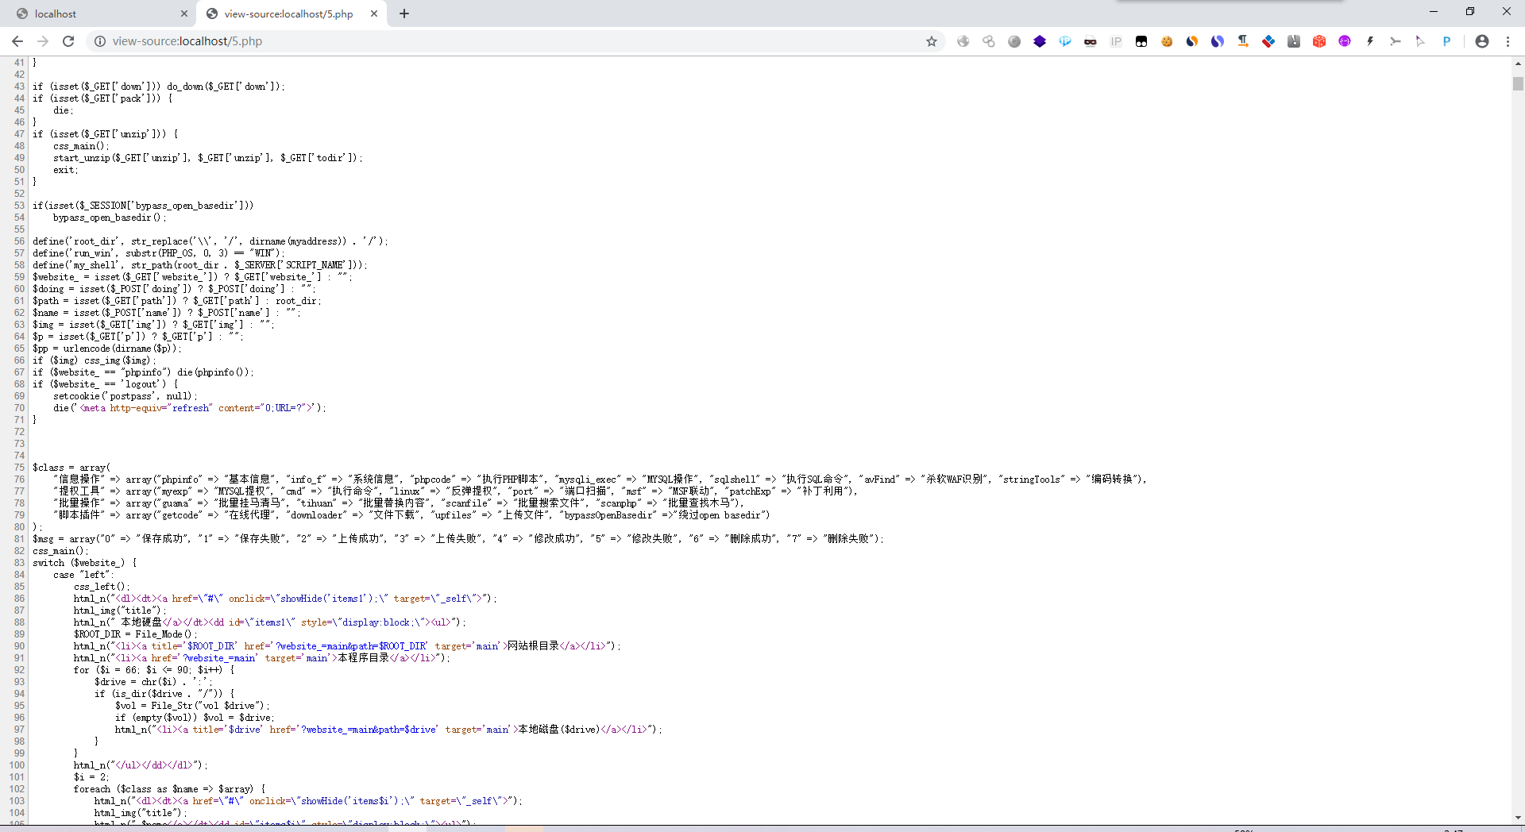
Task: Click the vertical scrollbar thumb
Action: tap(1518, 83)
